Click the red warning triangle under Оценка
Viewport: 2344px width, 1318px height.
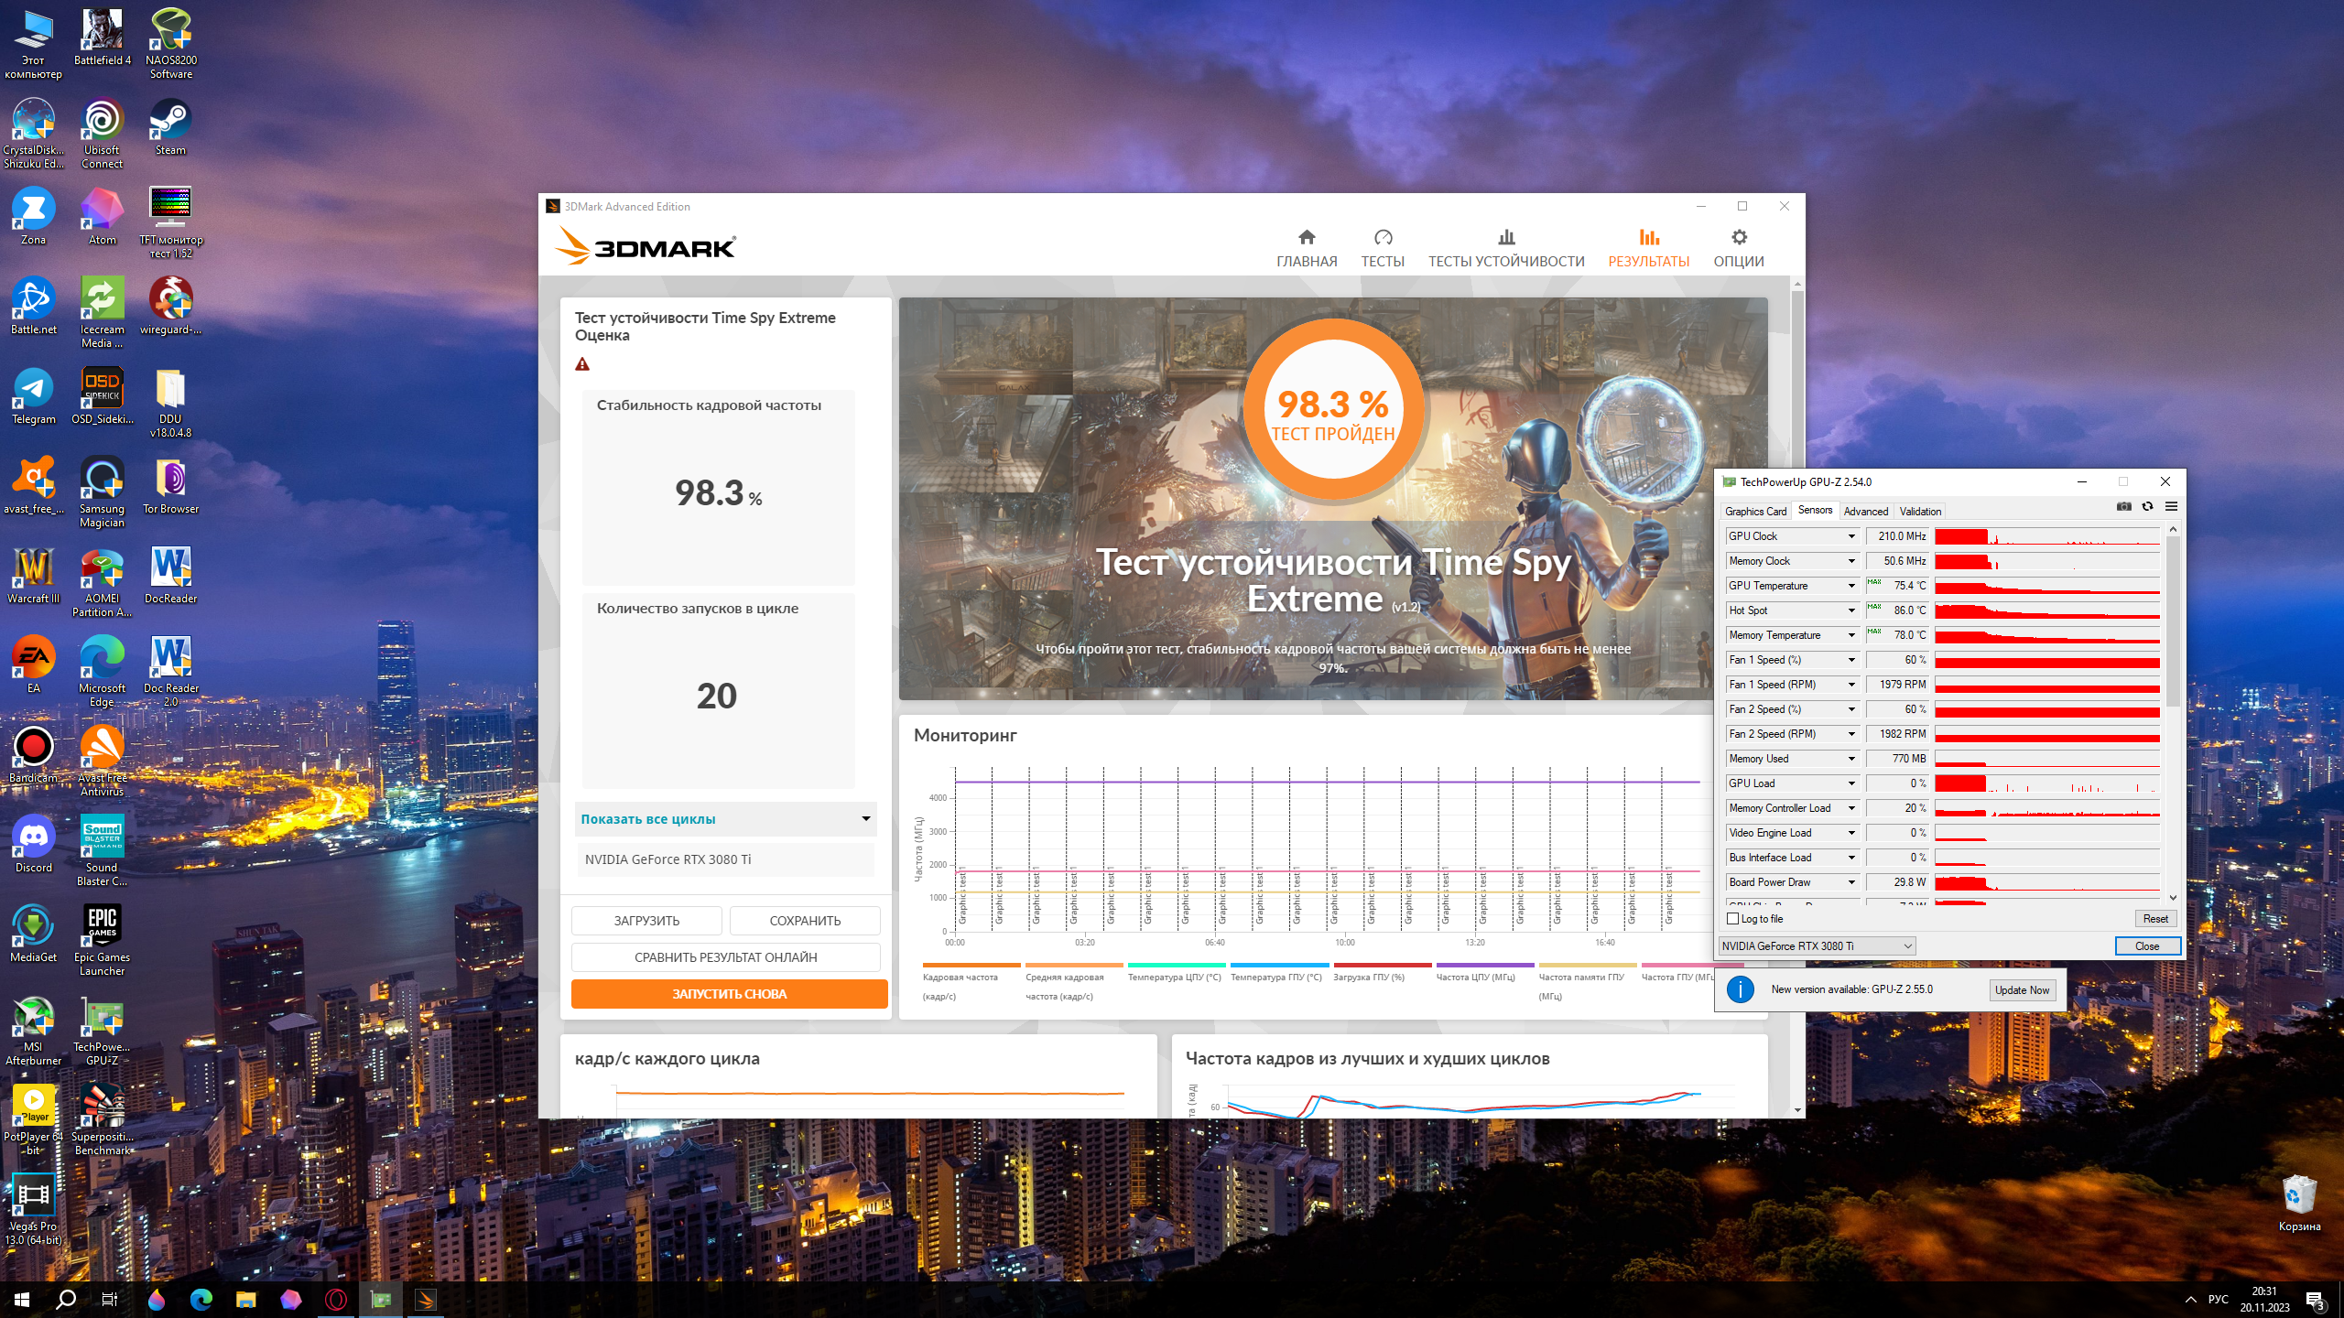[x=582, y=364]
